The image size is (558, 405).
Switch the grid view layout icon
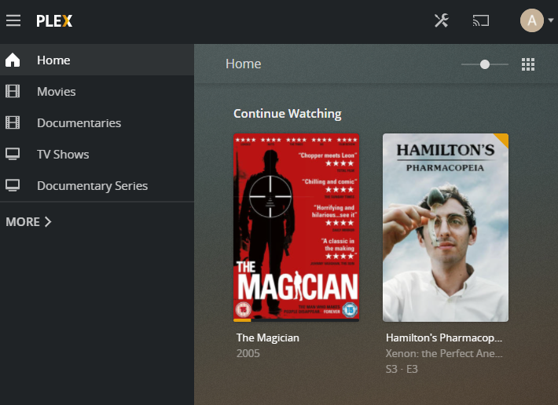click(x=528, y=64)
